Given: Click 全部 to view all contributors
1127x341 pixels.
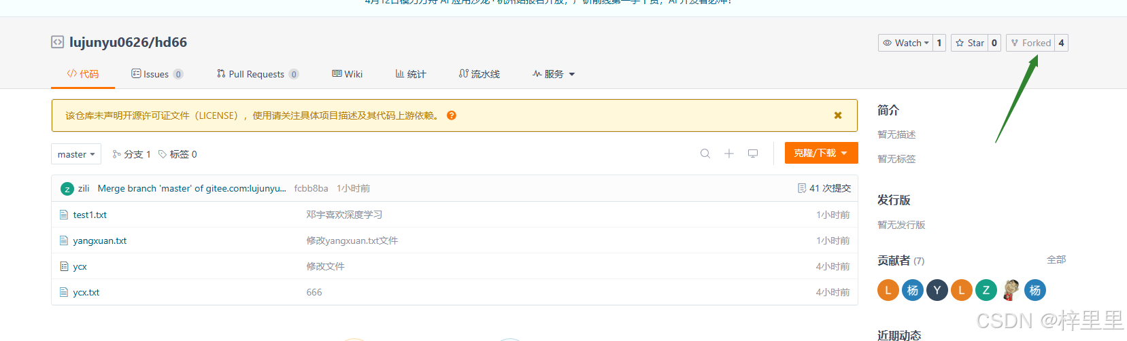Looking at the screenshot, I should [1056, 259].
